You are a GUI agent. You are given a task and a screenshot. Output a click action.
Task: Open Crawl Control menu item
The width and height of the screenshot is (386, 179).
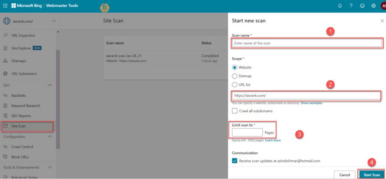[22, 147]
